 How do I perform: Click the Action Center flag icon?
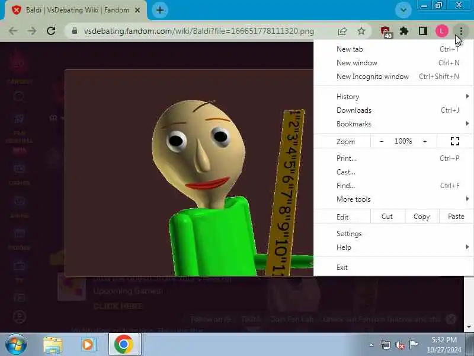click(413, 345)
